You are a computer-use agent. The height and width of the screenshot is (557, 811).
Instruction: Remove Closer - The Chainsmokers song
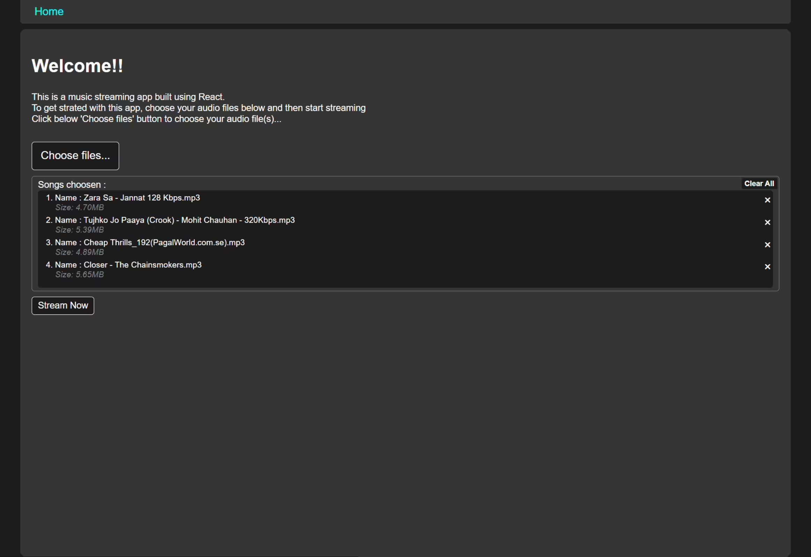pos(767,267)
